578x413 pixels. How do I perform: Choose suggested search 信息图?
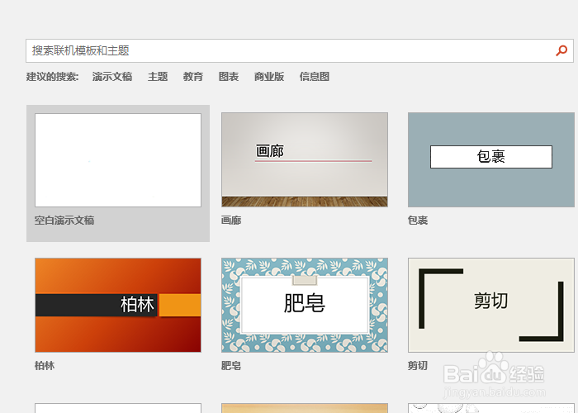click(x=315, y=77)
